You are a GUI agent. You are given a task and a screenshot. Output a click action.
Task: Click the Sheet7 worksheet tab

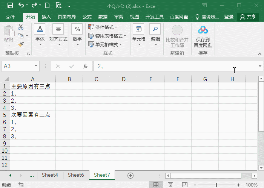[x=102, y=175]
